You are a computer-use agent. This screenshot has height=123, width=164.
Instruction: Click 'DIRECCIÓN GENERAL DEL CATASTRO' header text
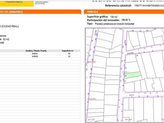(x=42, y=3)
